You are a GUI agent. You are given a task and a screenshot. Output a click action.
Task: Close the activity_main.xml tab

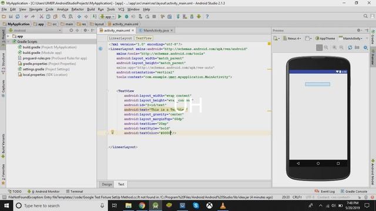click(133, 30)
